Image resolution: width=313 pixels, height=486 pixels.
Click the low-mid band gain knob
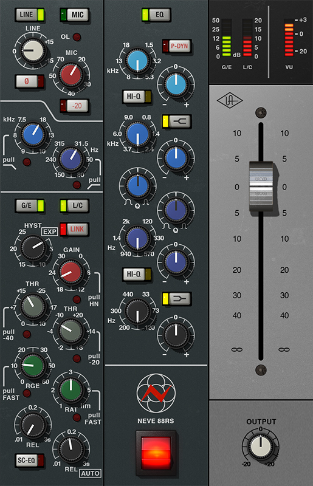point(176,262)
